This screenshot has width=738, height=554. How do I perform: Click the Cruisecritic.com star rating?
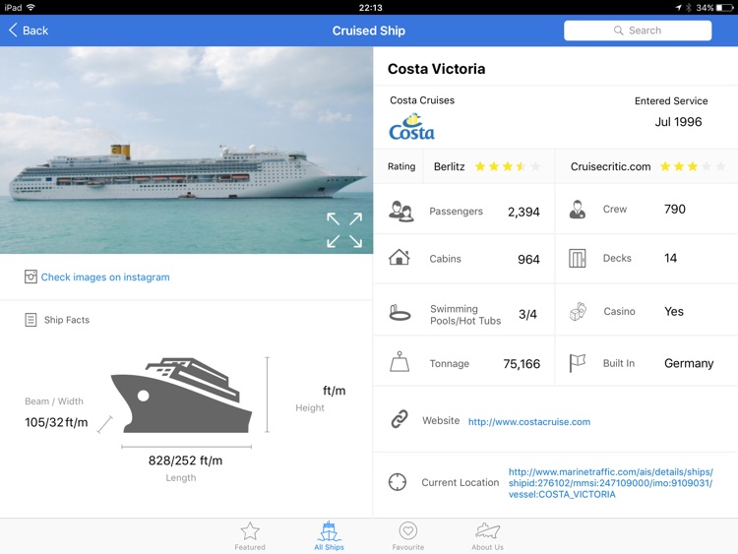[693, 166]
